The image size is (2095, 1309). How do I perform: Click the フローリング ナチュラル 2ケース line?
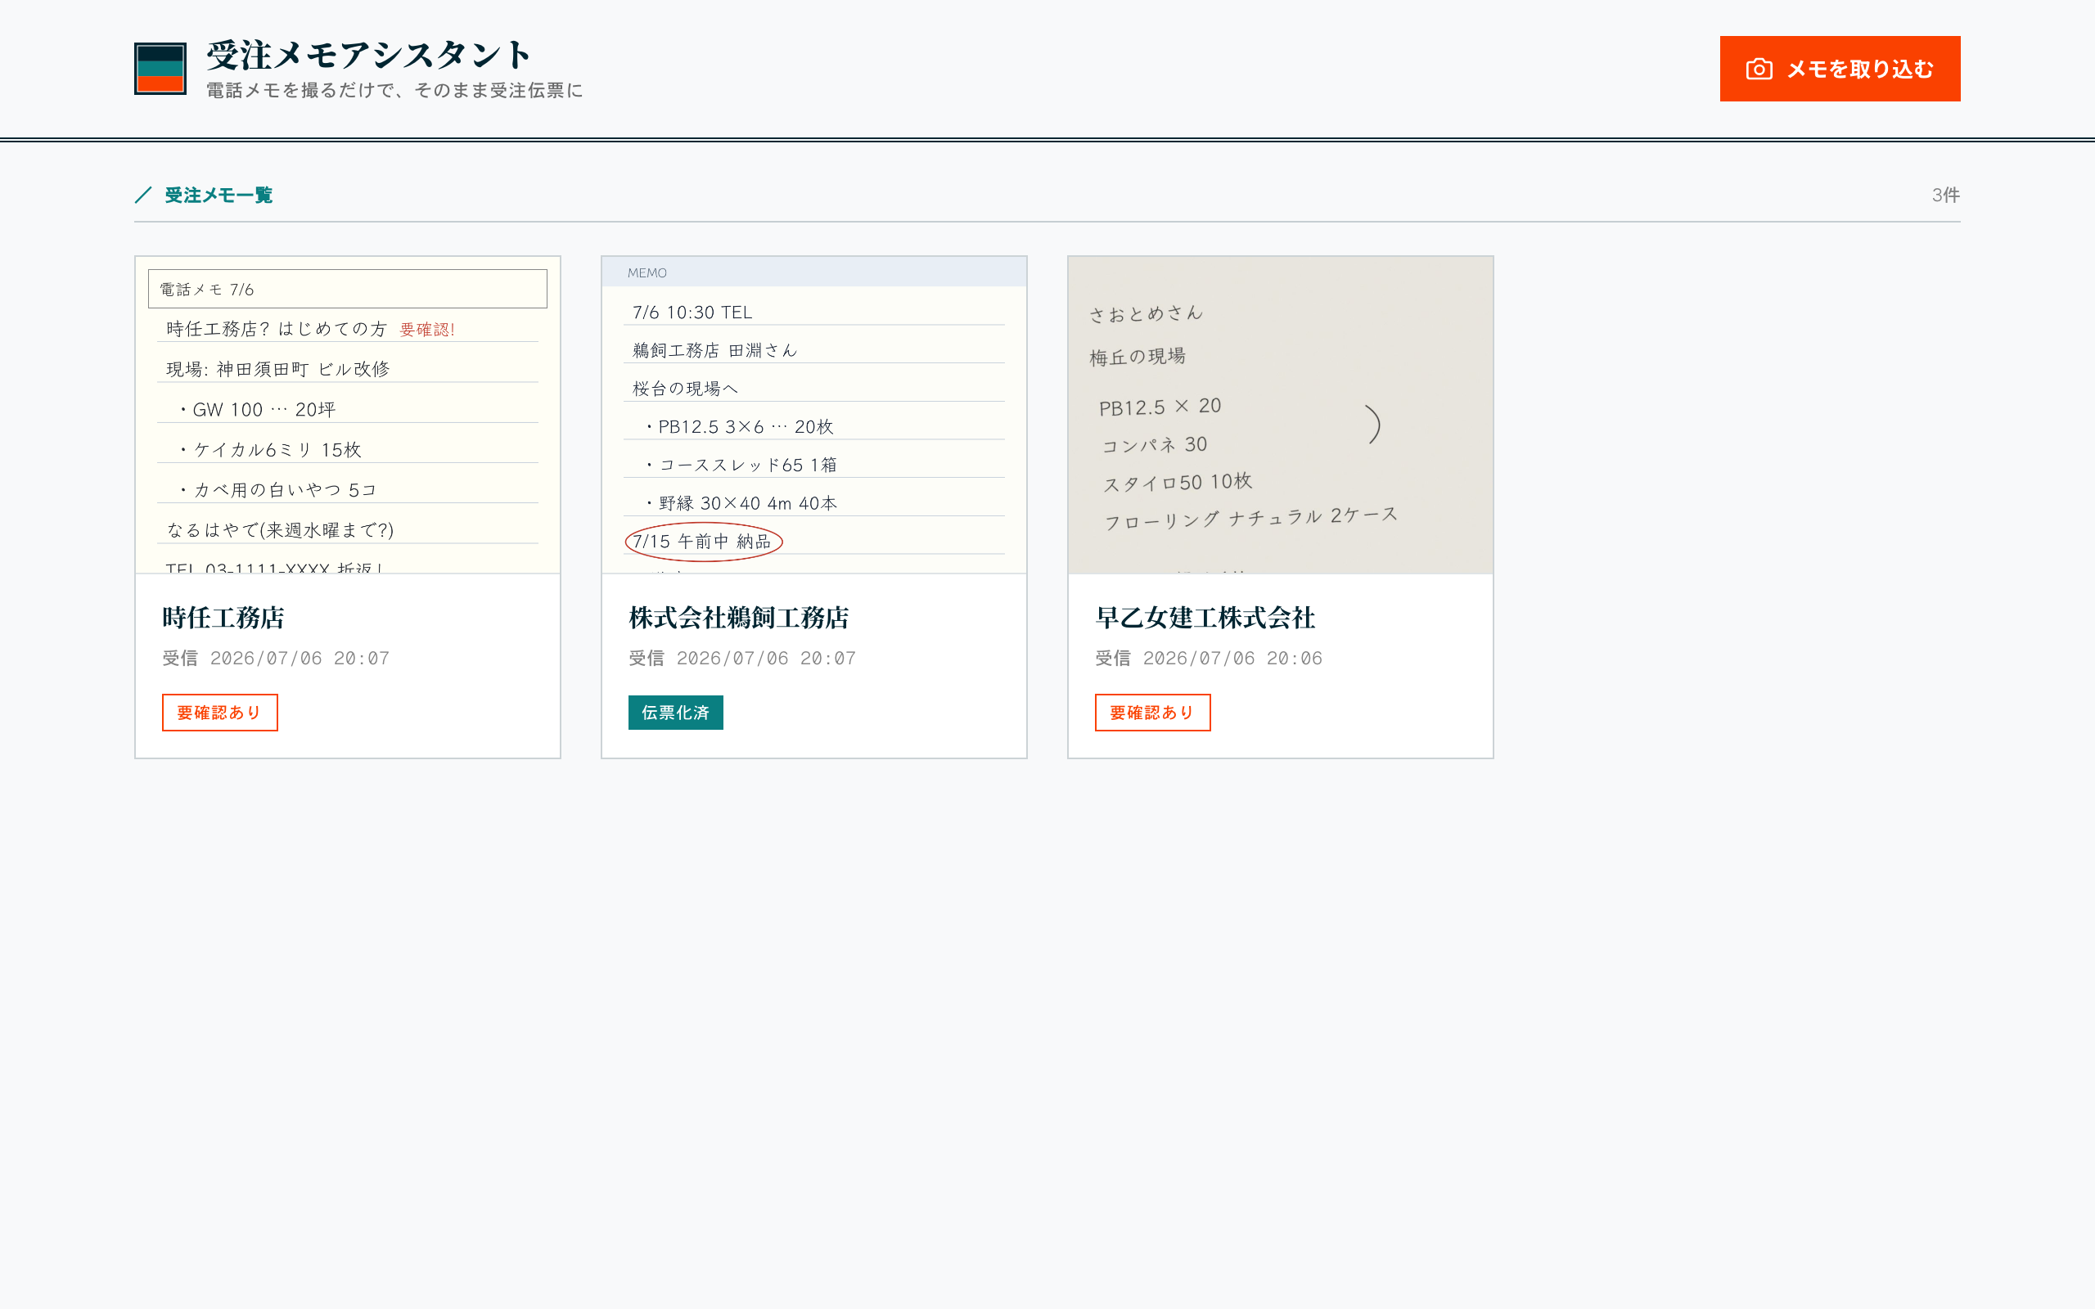pyautogui.click(x=1251, y=518)
